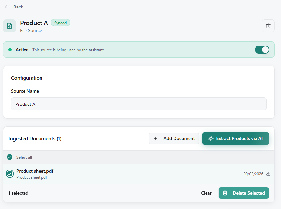This screenshot has width=281, height=209.
Task: Download the Product sheet.pdf file
Action: (x=268, y=174)
